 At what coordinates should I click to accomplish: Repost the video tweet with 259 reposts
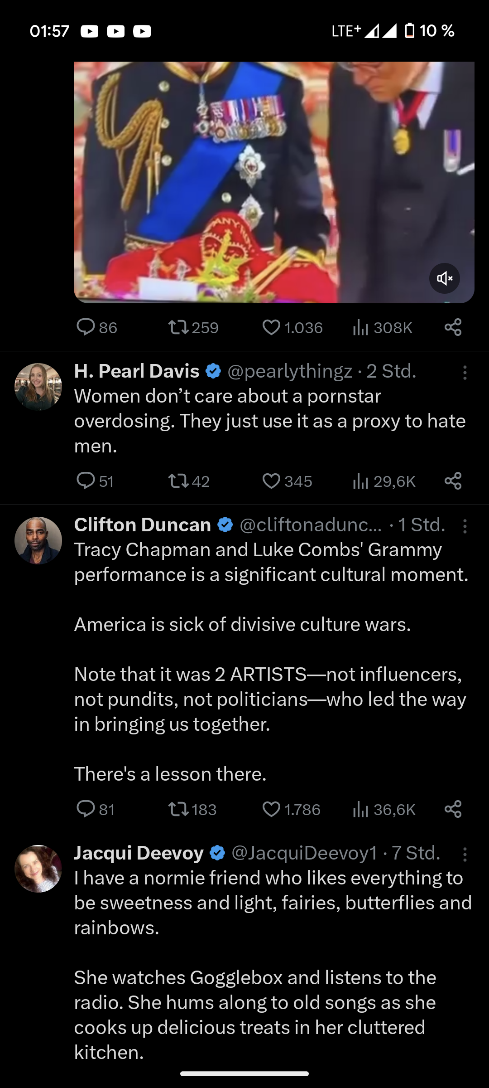click(x=178, y=327)
